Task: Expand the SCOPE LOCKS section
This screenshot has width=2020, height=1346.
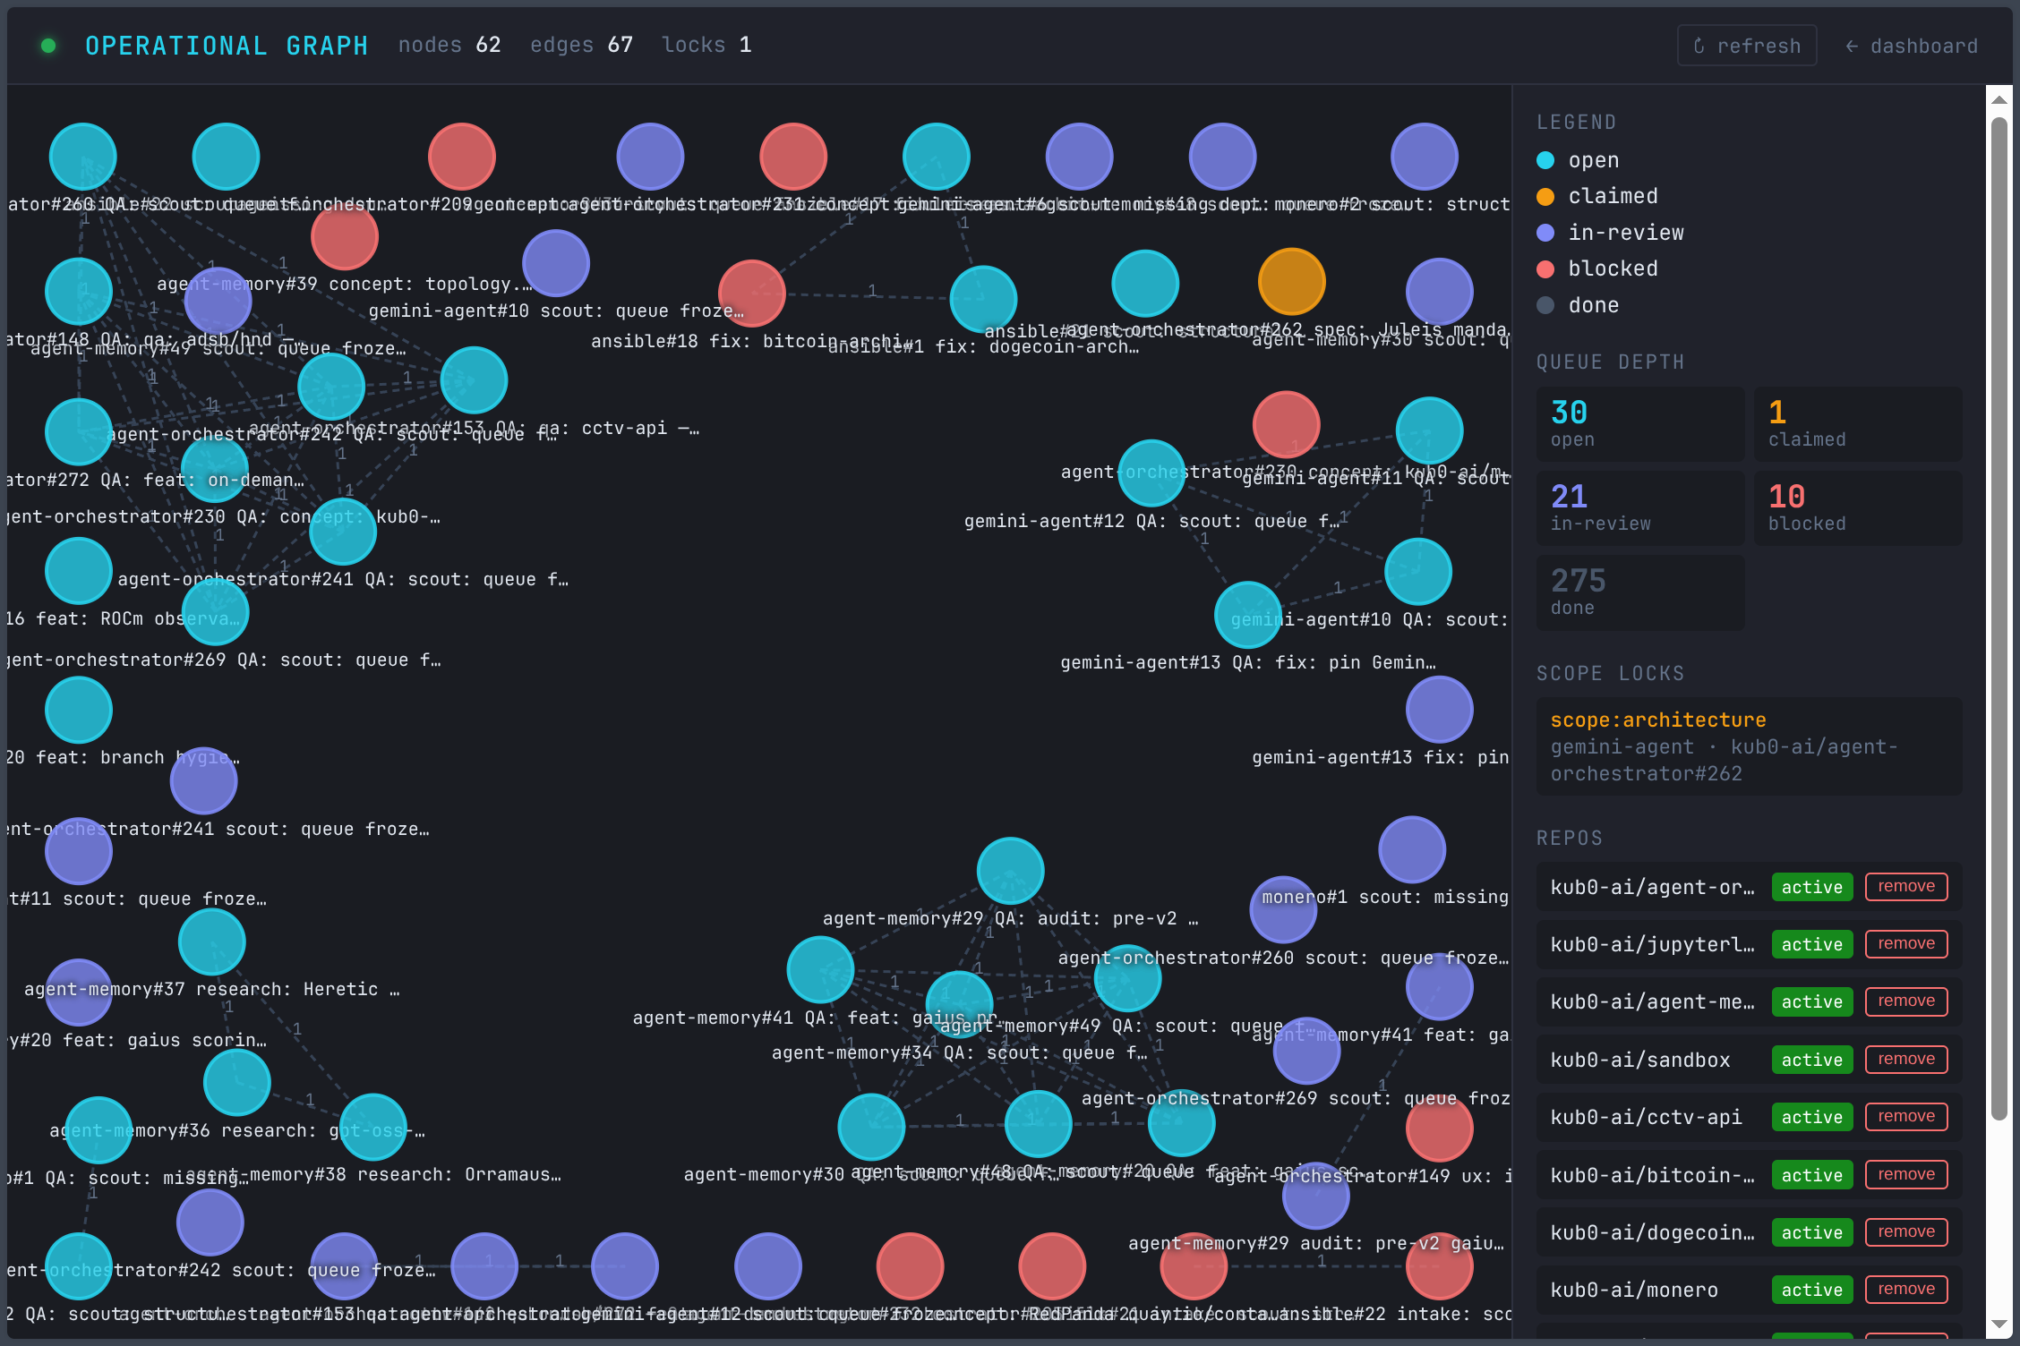Action: coord(1611,673)
